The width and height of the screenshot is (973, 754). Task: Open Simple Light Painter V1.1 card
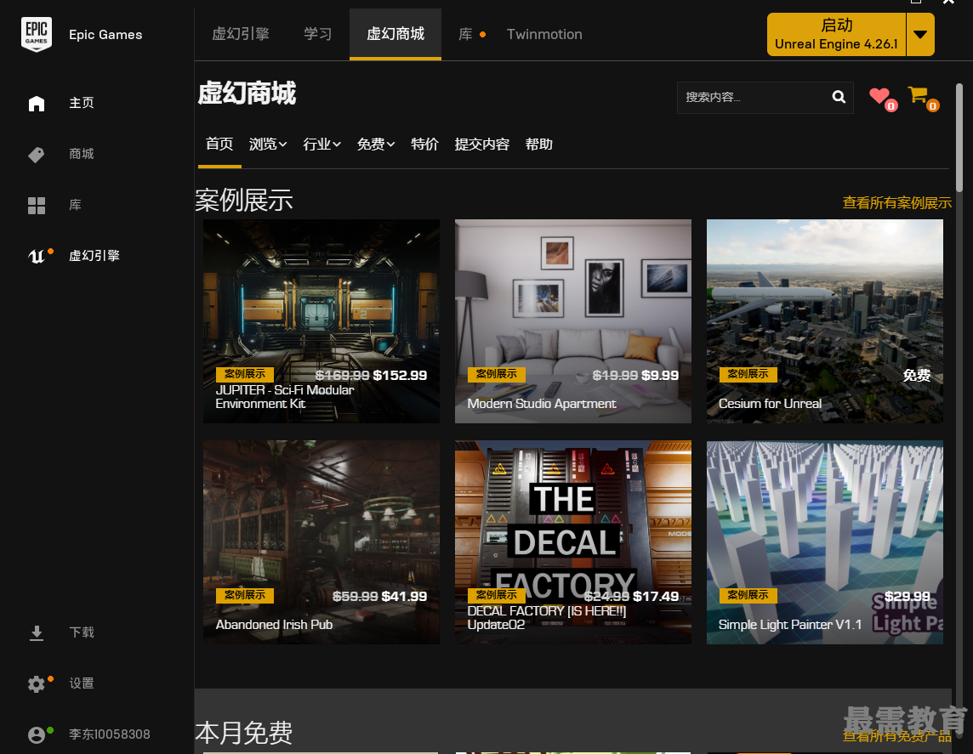[825, 542]
